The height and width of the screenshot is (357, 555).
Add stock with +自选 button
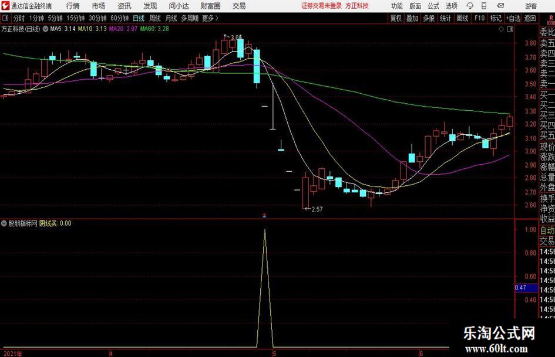[513, 18]
